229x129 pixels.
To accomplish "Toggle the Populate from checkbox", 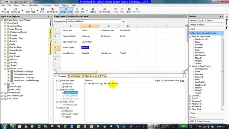I will tap(60, 81).
